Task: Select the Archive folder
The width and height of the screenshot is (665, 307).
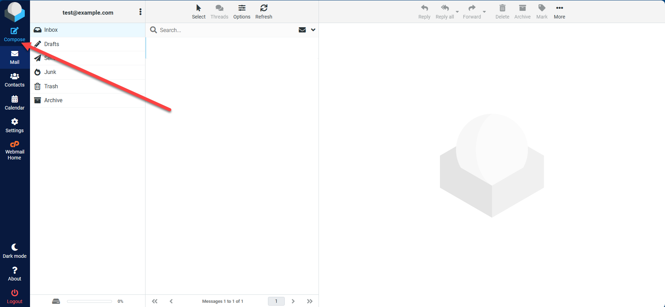Action: coord(88,100)
